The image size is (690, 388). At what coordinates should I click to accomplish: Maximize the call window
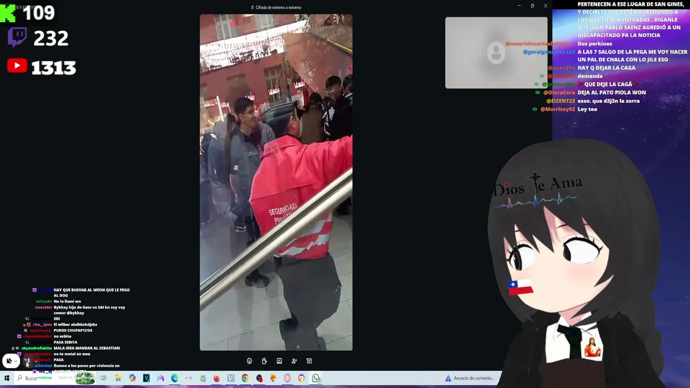[532, 6]
